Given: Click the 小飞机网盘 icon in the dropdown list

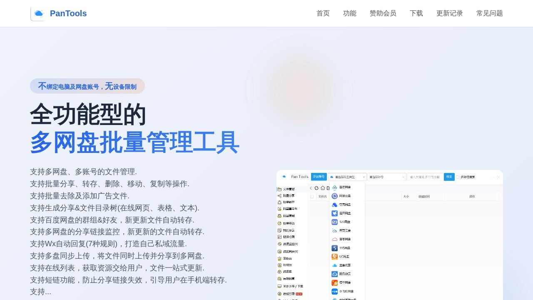Looking at the screenshot, I should (x=334, y=292).
